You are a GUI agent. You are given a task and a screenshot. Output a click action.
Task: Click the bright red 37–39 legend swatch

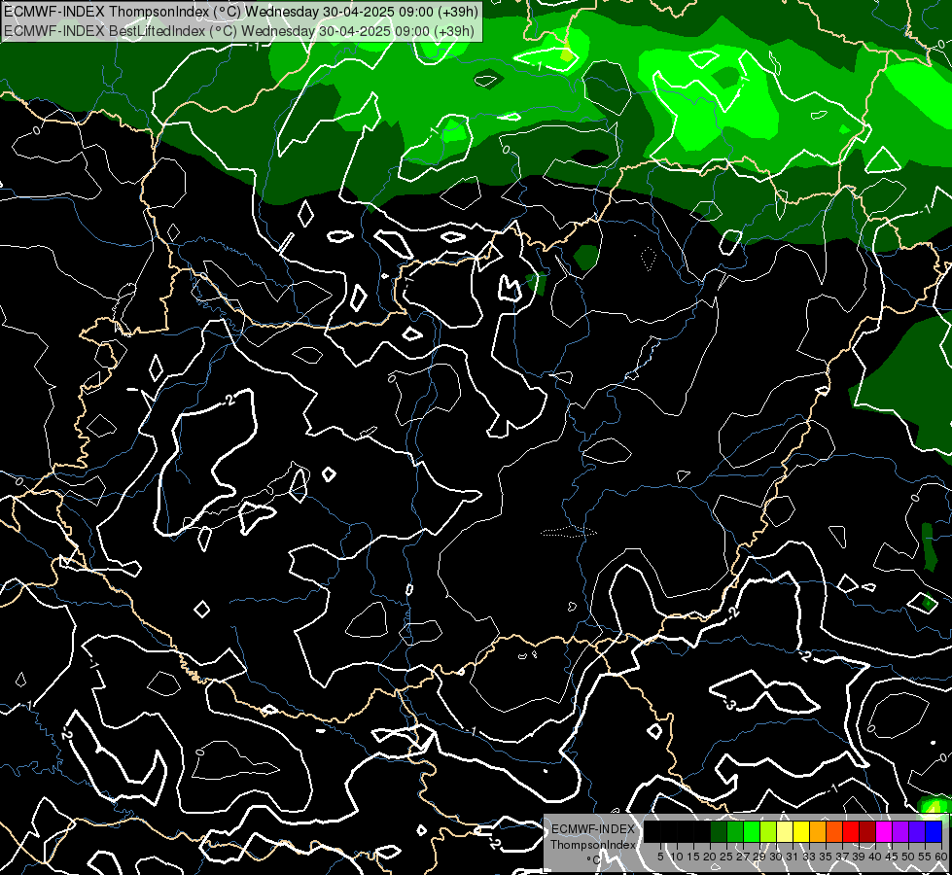[851, 831]
